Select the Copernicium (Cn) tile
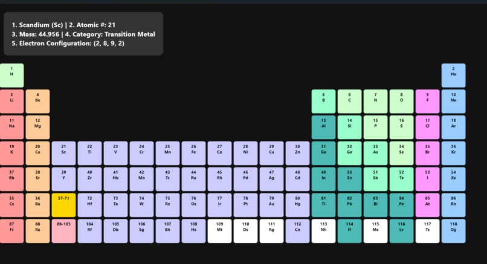The width and height of the screenshot is (487, 264). point(297,231)
